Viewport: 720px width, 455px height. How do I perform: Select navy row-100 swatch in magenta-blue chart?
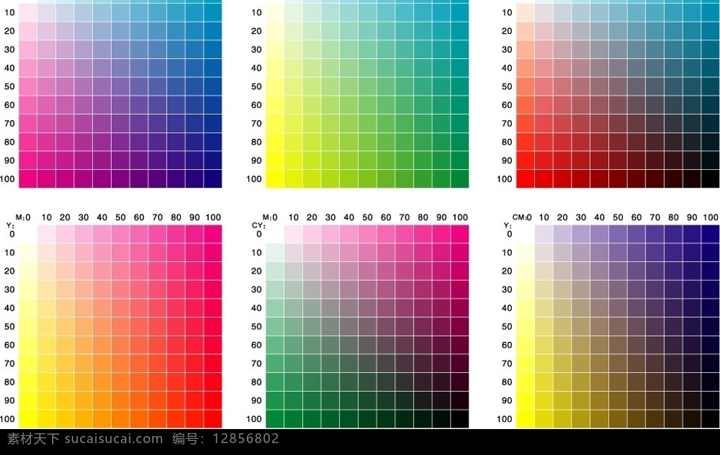213,179
